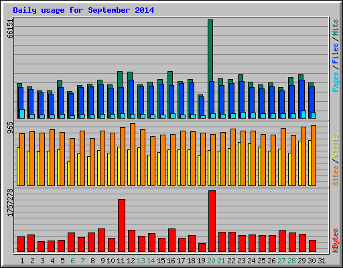Click day 30 on the x-axis
343x268 pixels.
tap(312, 261)
